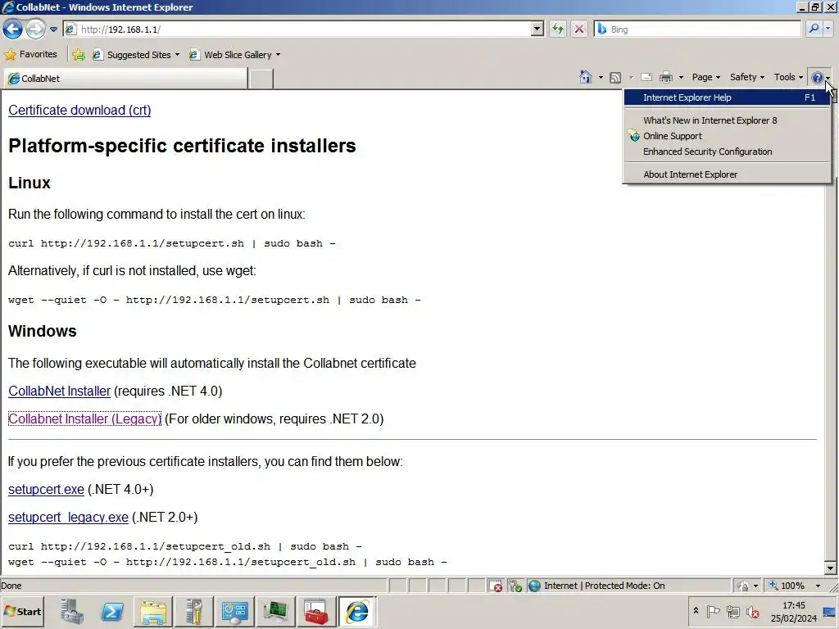Open the Windows Start menu

pos(22,611)
